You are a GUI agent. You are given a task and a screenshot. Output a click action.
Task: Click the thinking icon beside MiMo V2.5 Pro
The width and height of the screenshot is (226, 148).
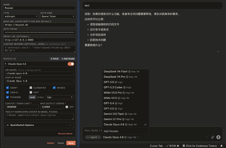[123, 93]
